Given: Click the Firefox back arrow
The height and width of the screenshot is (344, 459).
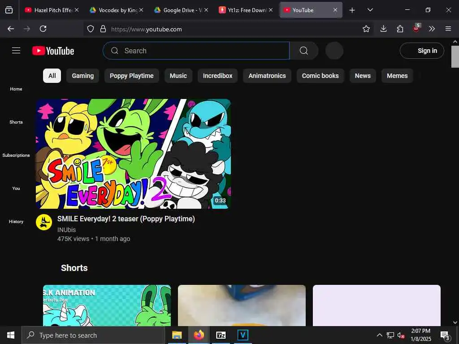Looking at the screenshot, I should 11,29.
